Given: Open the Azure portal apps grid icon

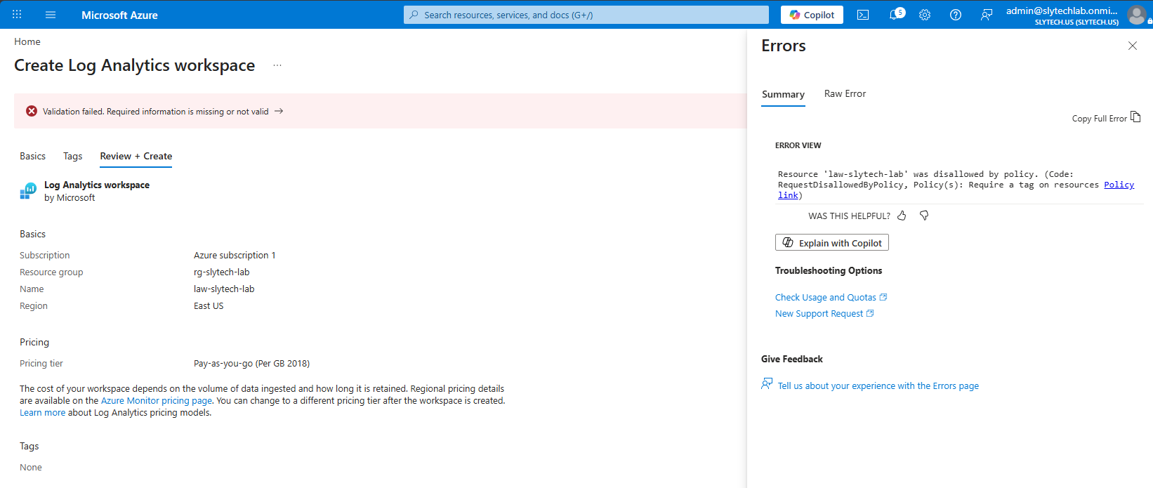Looking at the screenshot, I should [17, 15].
